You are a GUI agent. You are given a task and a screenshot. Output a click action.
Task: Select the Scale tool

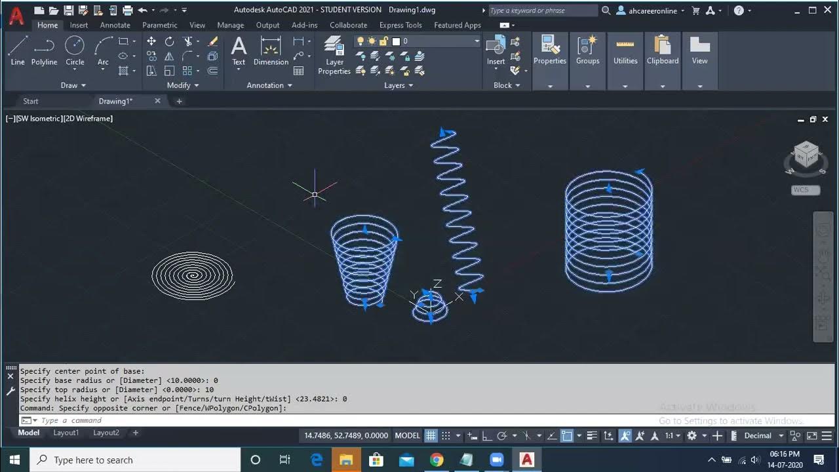(x=169, y=71)
